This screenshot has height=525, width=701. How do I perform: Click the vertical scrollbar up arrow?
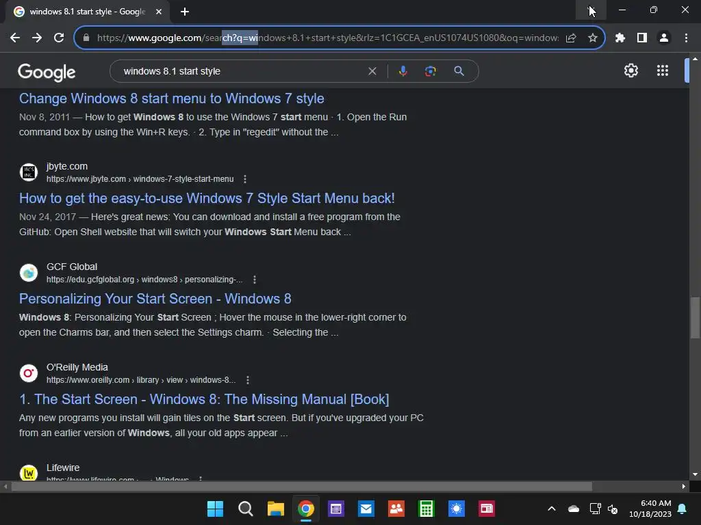tap(695, 59)
